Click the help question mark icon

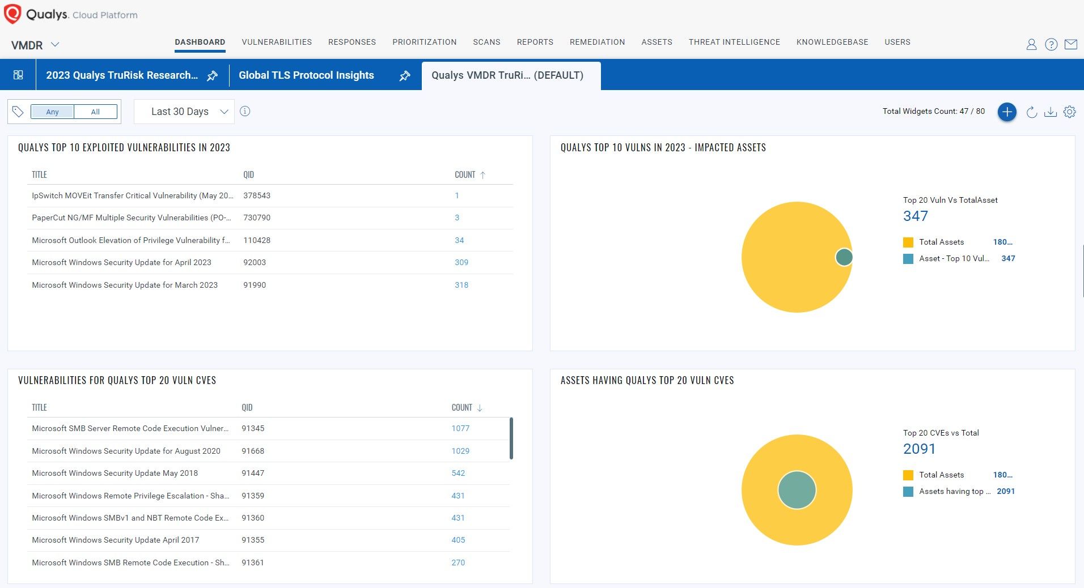pos(1052,45)
